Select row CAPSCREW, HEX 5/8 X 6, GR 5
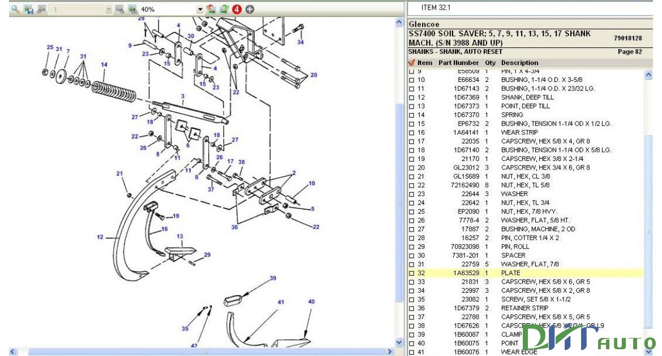The image size is (662, 356). [x=526, y=282]
